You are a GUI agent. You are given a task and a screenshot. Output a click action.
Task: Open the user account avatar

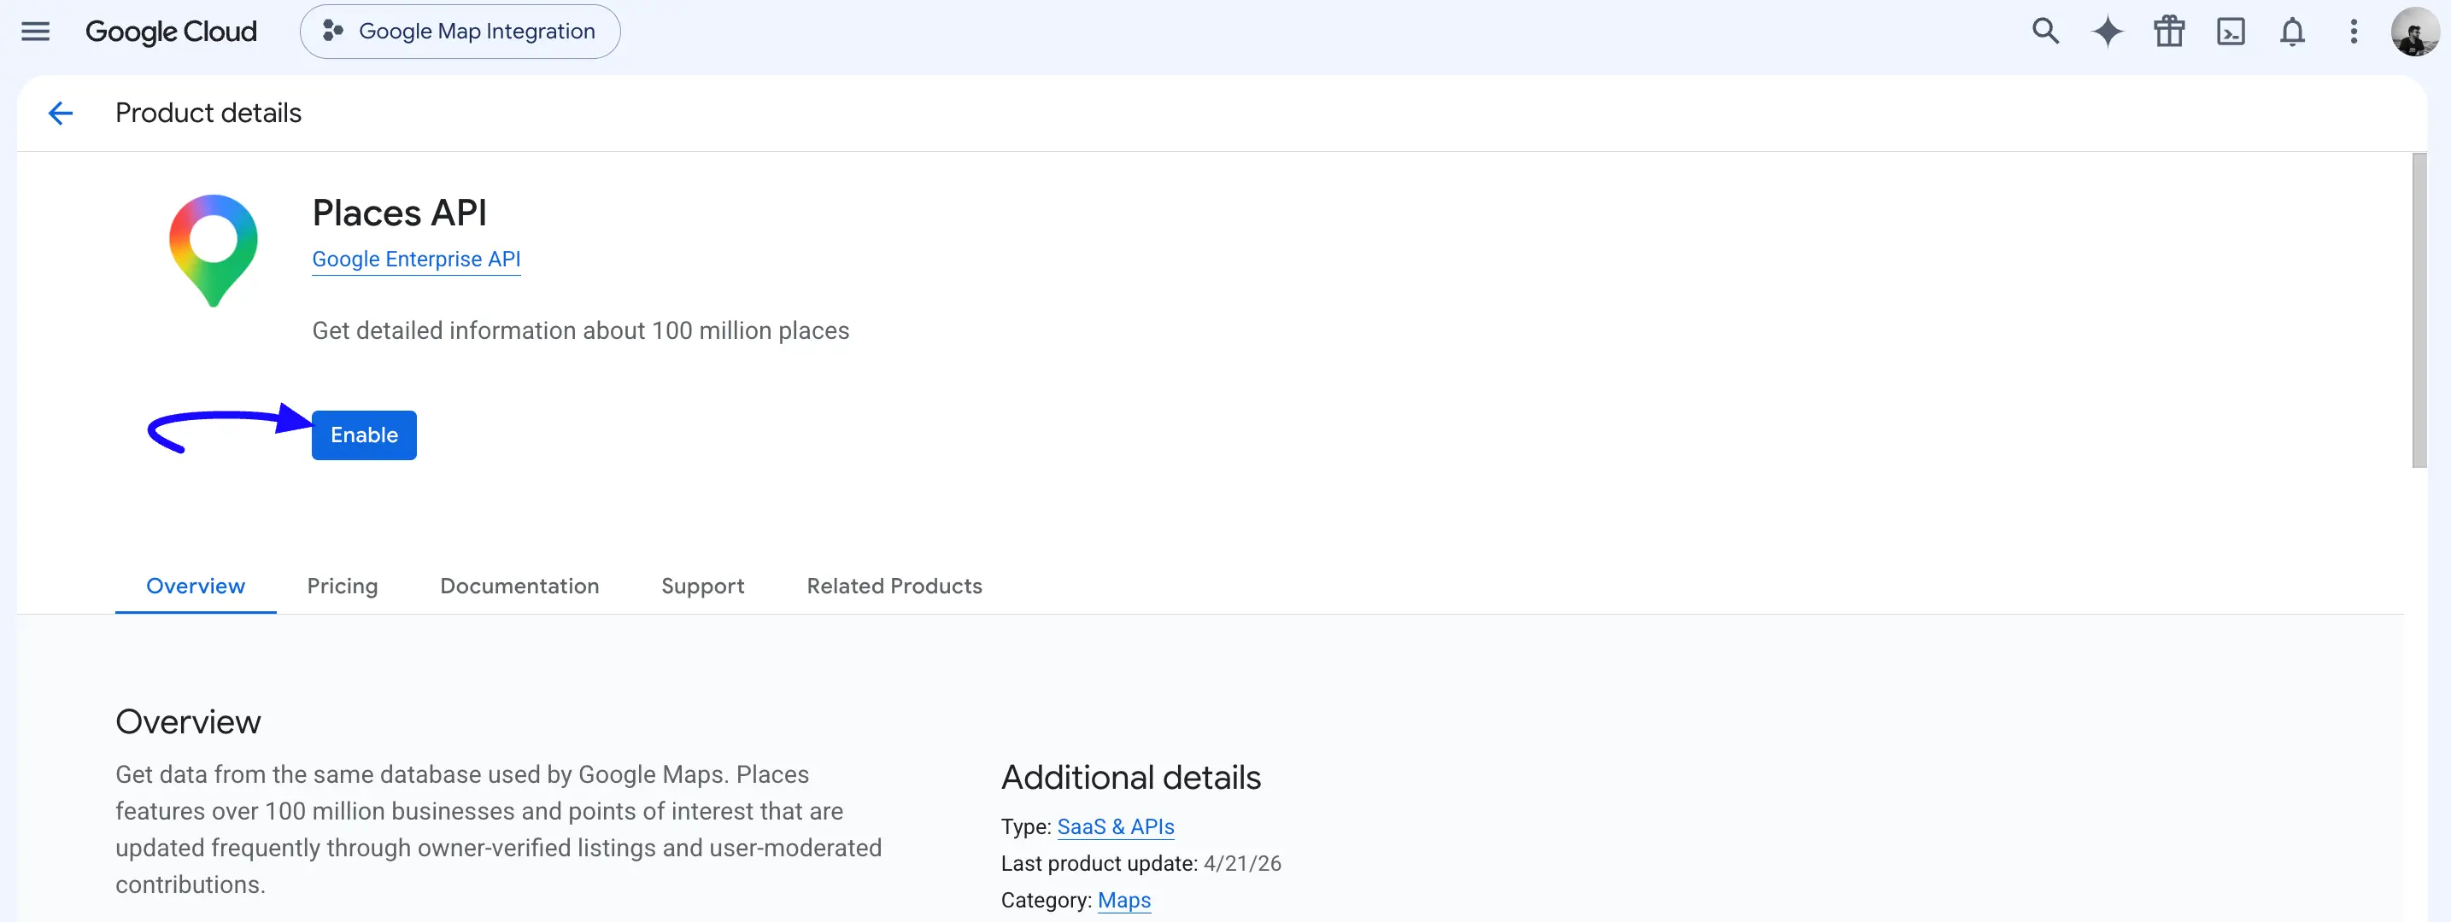tap(2415, 32)
